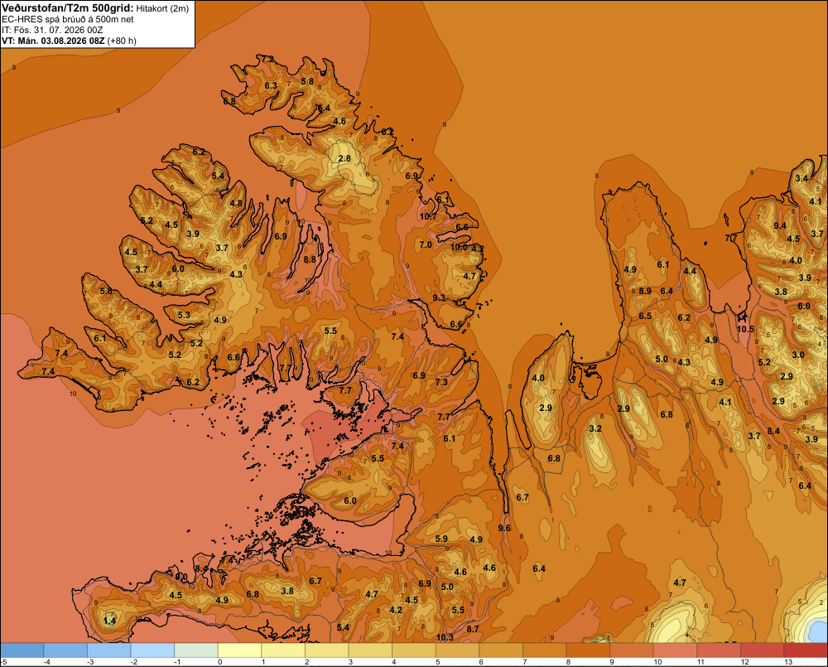This screenshot has height=667, width=828.
Task: Select the 10.7 temperature value on the coast
Action: pyautogui.click(x=428, y=217)
